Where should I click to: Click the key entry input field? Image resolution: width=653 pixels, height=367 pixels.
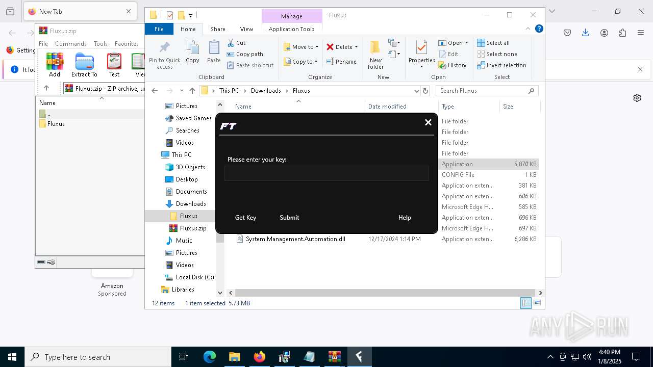(x=326, y=173)
